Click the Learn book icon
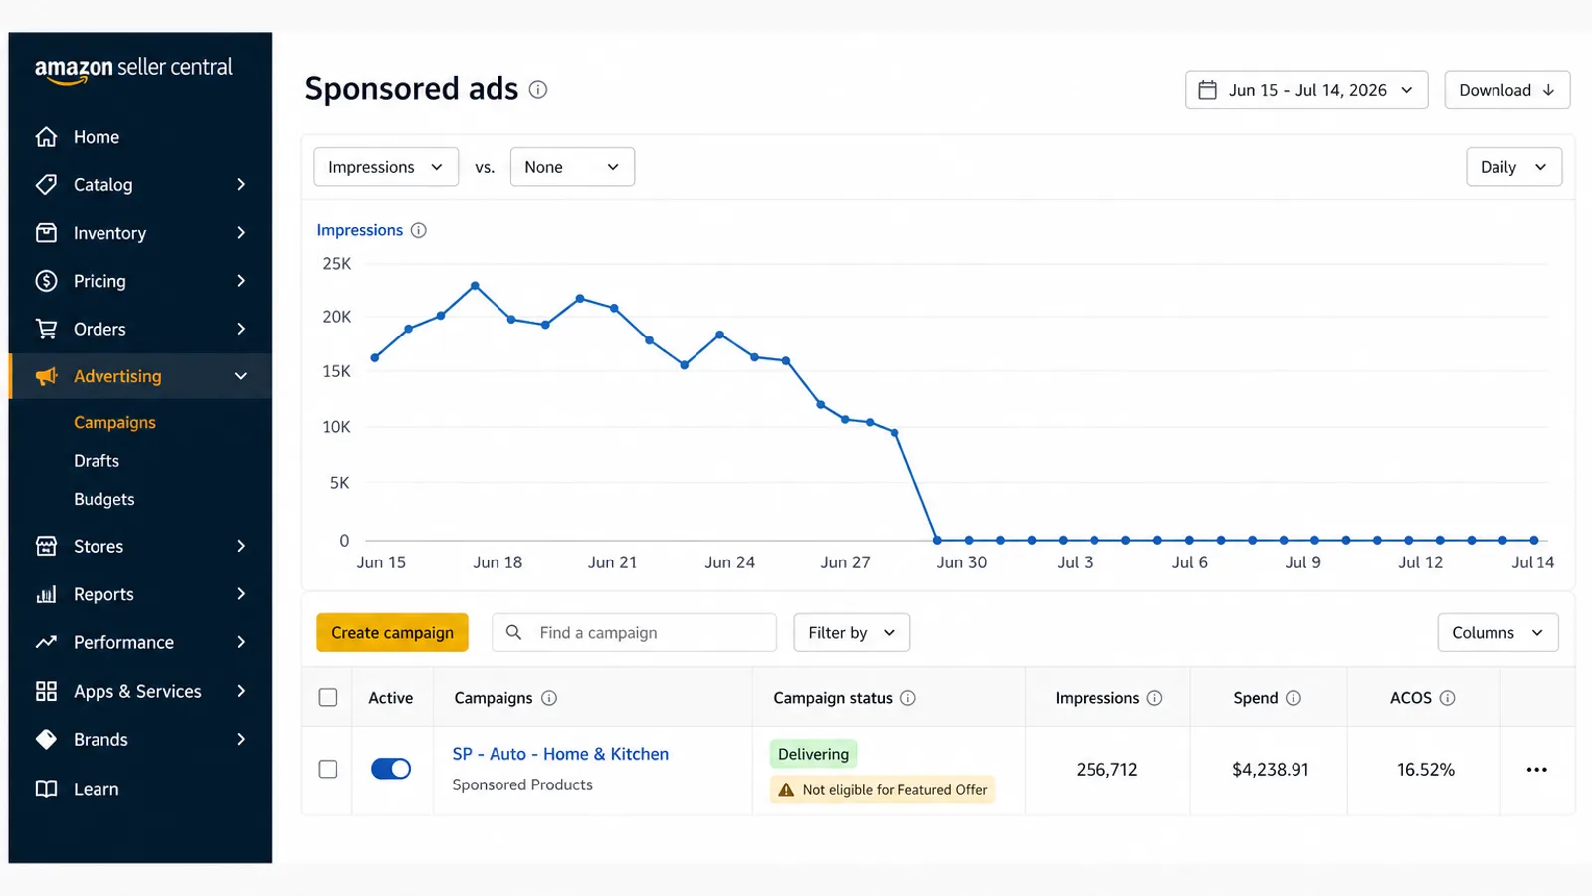 coord(46,789)
